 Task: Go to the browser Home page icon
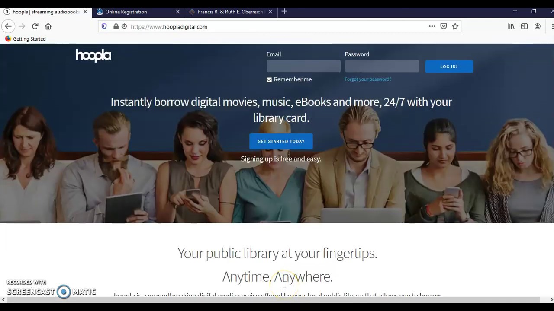(48, 26)
